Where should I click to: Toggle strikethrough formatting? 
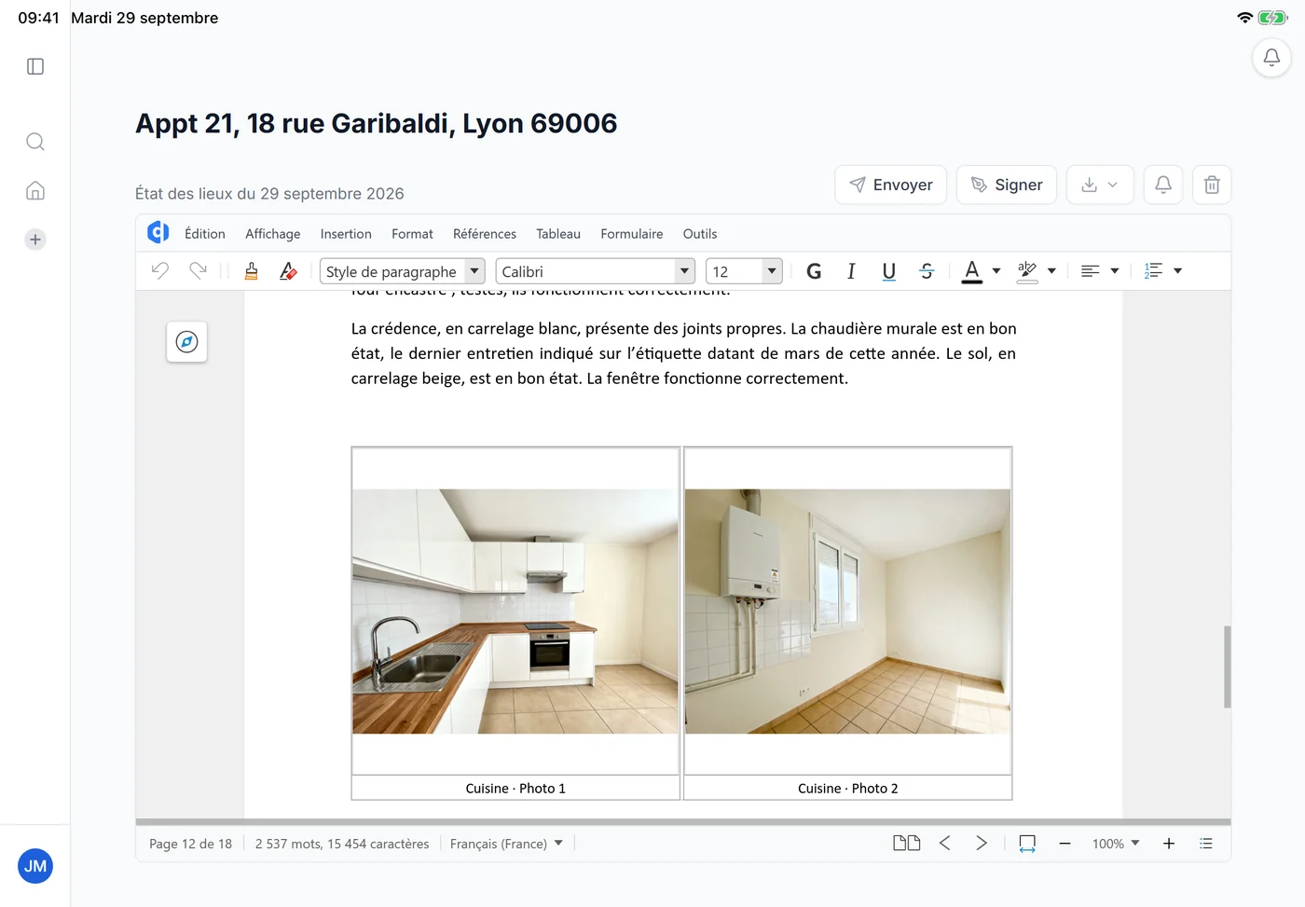click(927, 271)
